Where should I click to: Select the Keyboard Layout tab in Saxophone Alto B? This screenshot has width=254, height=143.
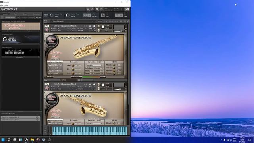click(x=55, y=123)
